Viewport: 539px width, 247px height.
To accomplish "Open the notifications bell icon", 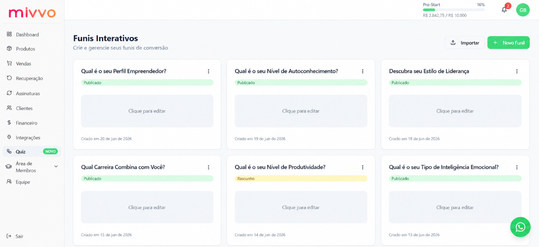I will tap(504, 10).
